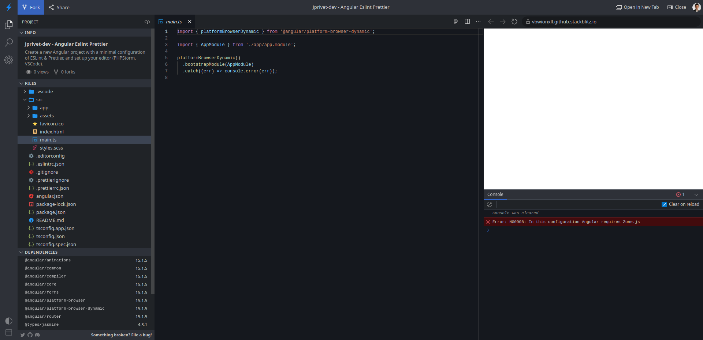Open the Twitter link icon
Image resolution: width=703 pixels, height=340 pixels.
[x=23, y=335]
